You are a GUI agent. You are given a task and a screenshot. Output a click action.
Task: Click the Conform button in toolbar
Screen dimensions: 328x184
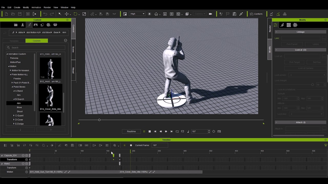tap(256, 14)
